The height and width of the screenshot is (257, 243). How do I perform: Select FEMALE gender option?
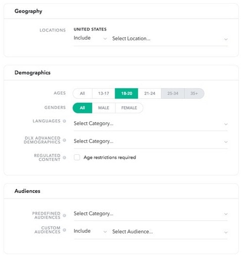(129, 108)
